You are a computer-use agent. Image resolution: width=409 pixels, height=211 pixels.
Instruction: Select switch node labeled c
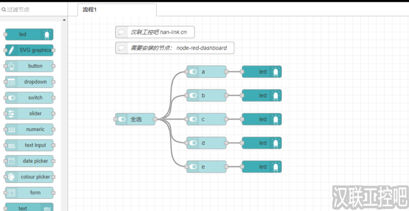[207, 119]
